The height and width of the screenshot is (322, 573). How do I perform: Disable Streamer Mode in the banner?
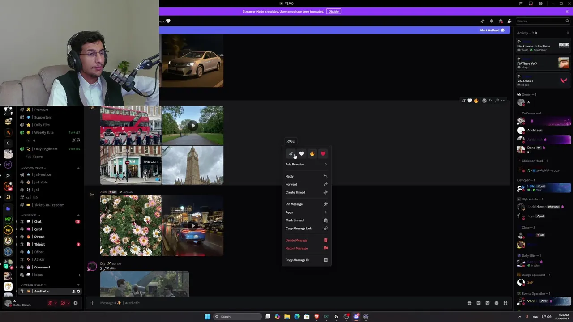[334, 11]
